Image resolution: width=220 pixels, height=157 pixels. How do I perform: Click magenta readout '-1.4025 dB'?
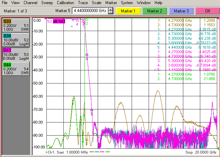[207, 52]
